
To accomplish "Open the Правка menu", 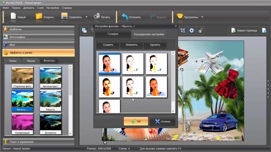I will tap(16, 8).
